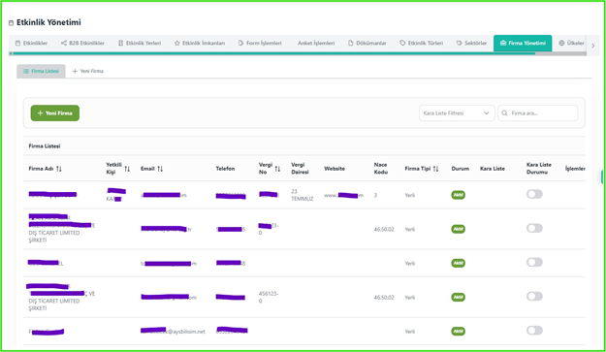Click the Website column header

pos(335,169)
